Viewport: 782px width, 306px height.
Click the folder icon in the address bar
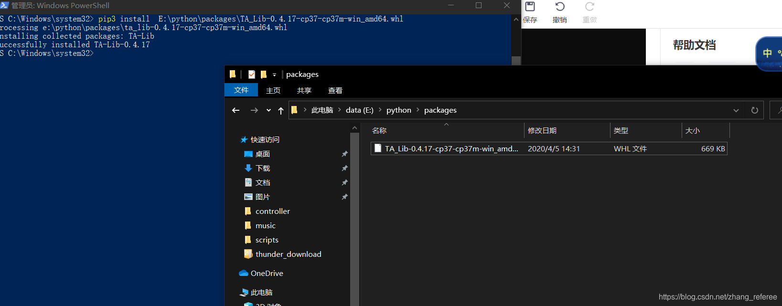point(294,110)
